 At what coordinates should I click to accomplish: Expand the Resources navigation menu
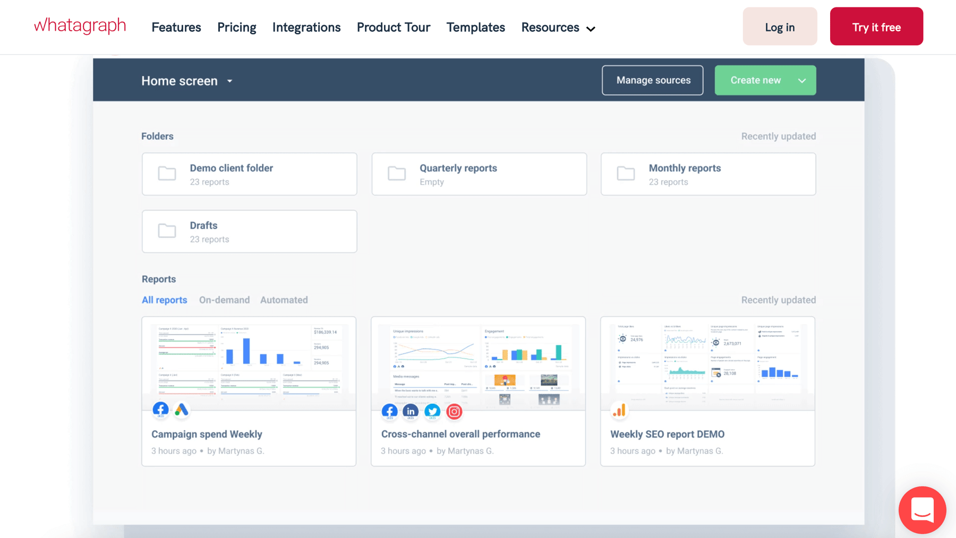tap(557, 27)
